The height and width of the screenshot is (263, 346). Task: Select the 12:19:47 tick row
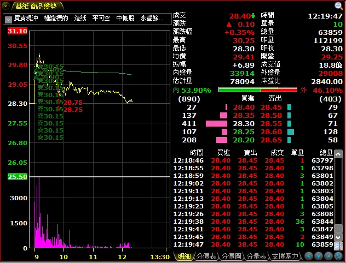[253, 244]
